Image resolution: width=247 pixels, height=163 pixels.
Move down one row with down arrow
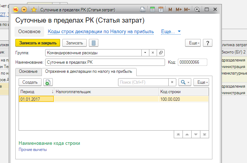[196, 134]
